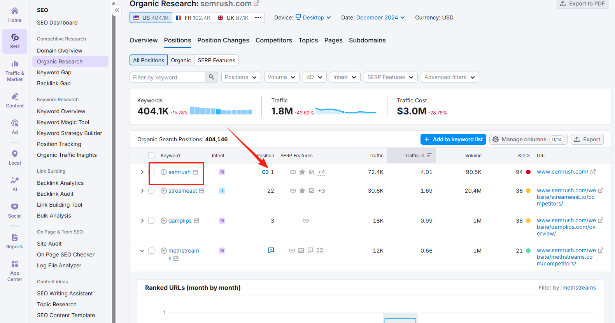Collapse the expanded methstreams row
615x323 pixels.
click(x=142, y=251)
